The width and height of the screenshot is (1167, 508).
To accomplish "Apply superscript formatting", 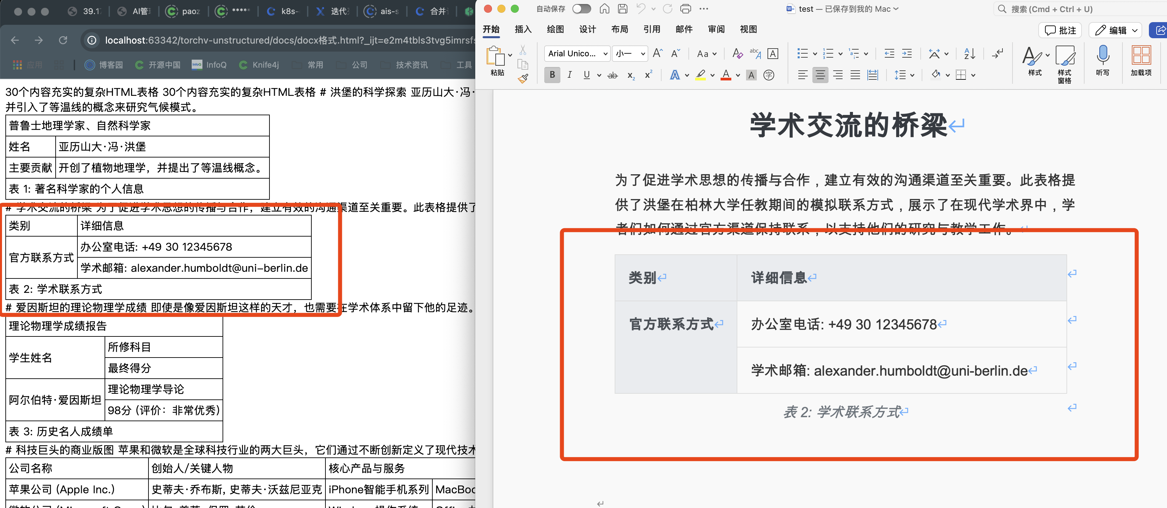I will tap(648, 75).
